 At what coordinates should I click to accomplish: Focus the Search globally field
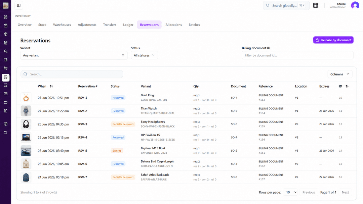point(286,5)
